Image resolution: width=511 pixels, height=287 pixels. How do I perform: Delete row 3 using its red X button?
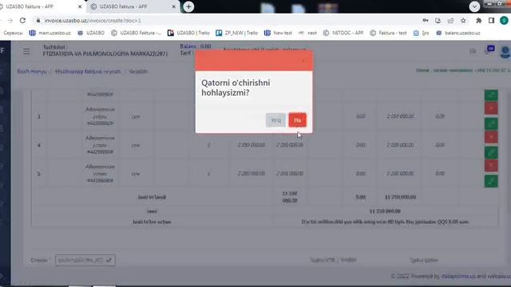click(x=491, y=108)
